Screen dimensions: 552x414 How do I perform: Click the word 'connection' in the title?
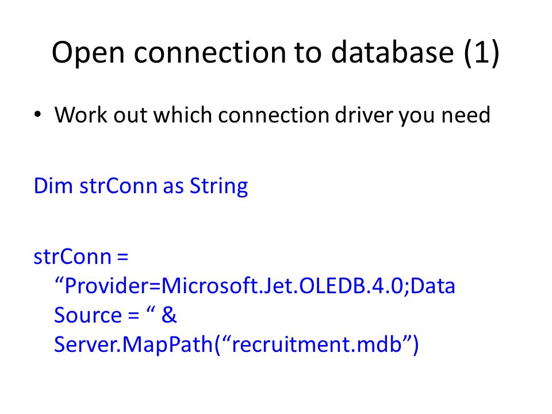point(210,52)
